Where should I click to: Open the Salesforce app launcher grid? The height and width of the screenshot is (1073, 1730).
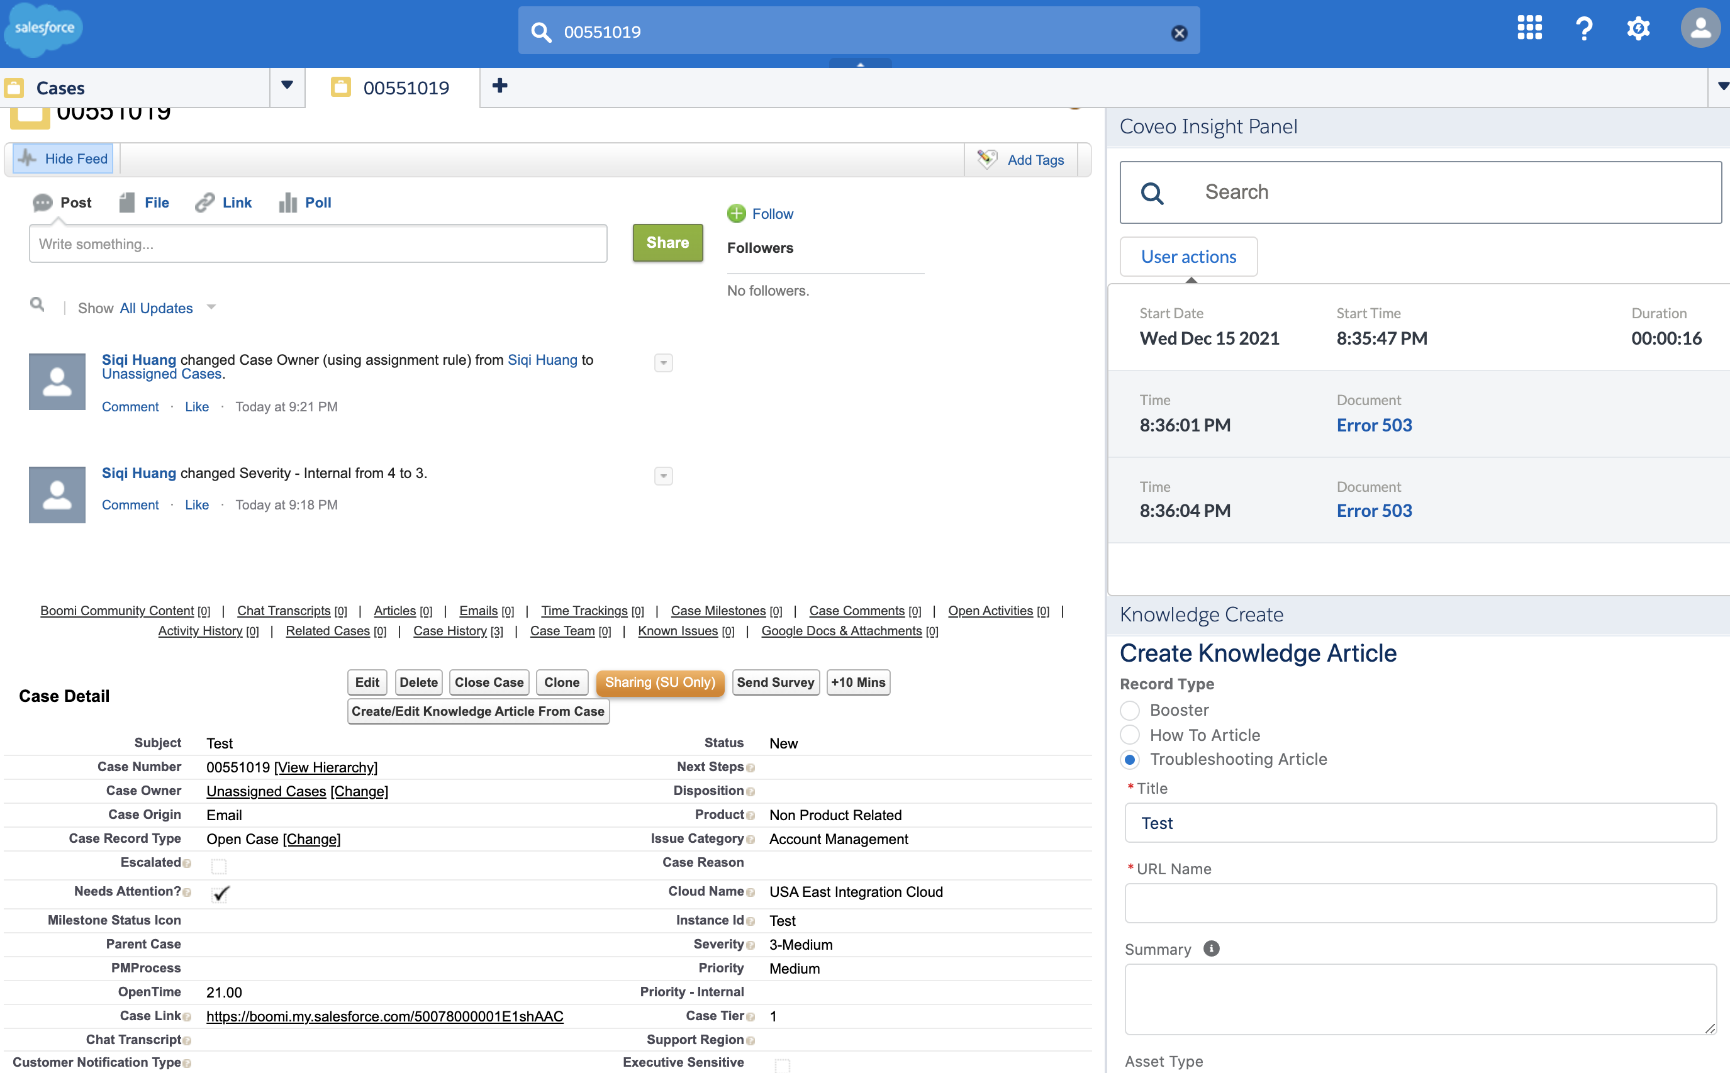(x=1529, y=28)
